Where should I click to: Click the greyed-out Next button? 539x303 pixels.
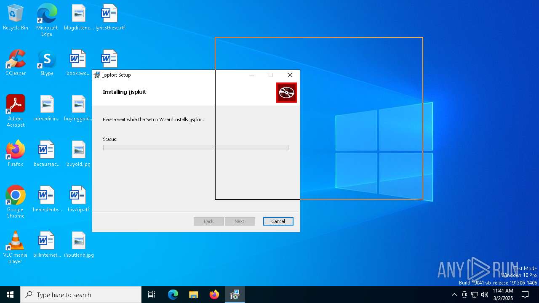point(240,221)
